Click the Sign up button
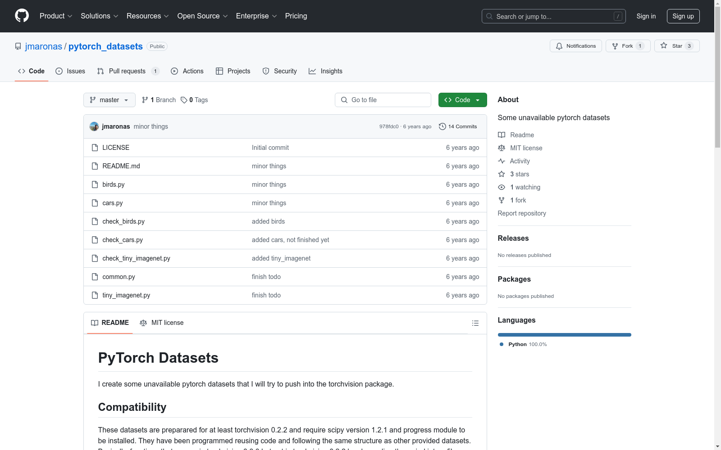The image size is (721, 450). click(683, 16)
